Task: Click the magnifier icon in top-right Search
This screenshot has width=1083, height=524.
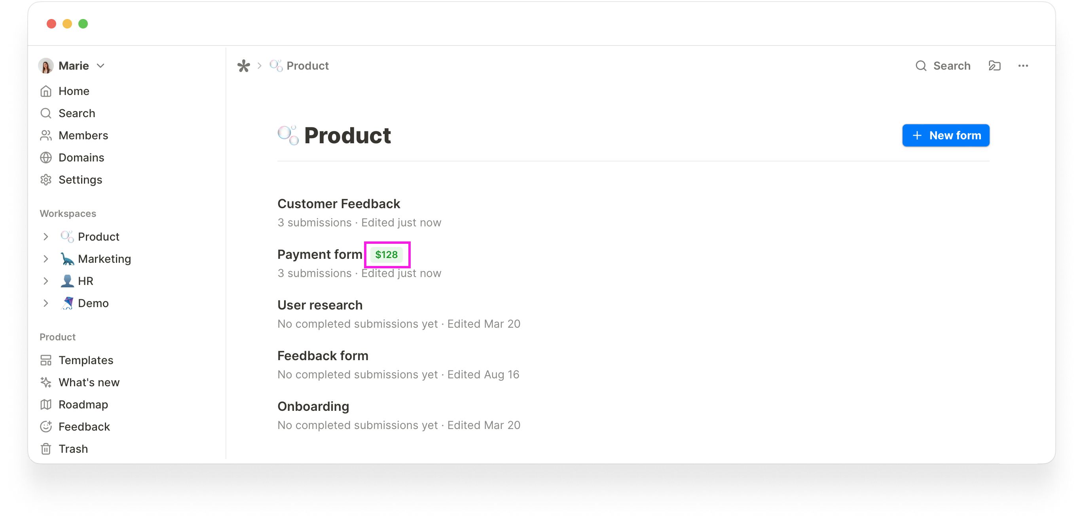Action: 921,66
